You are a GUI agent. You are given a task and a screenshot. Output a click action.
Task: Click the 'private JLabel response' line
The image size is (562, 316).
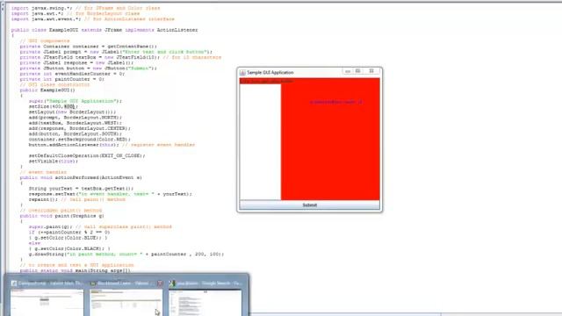click(x=76, y=62)
